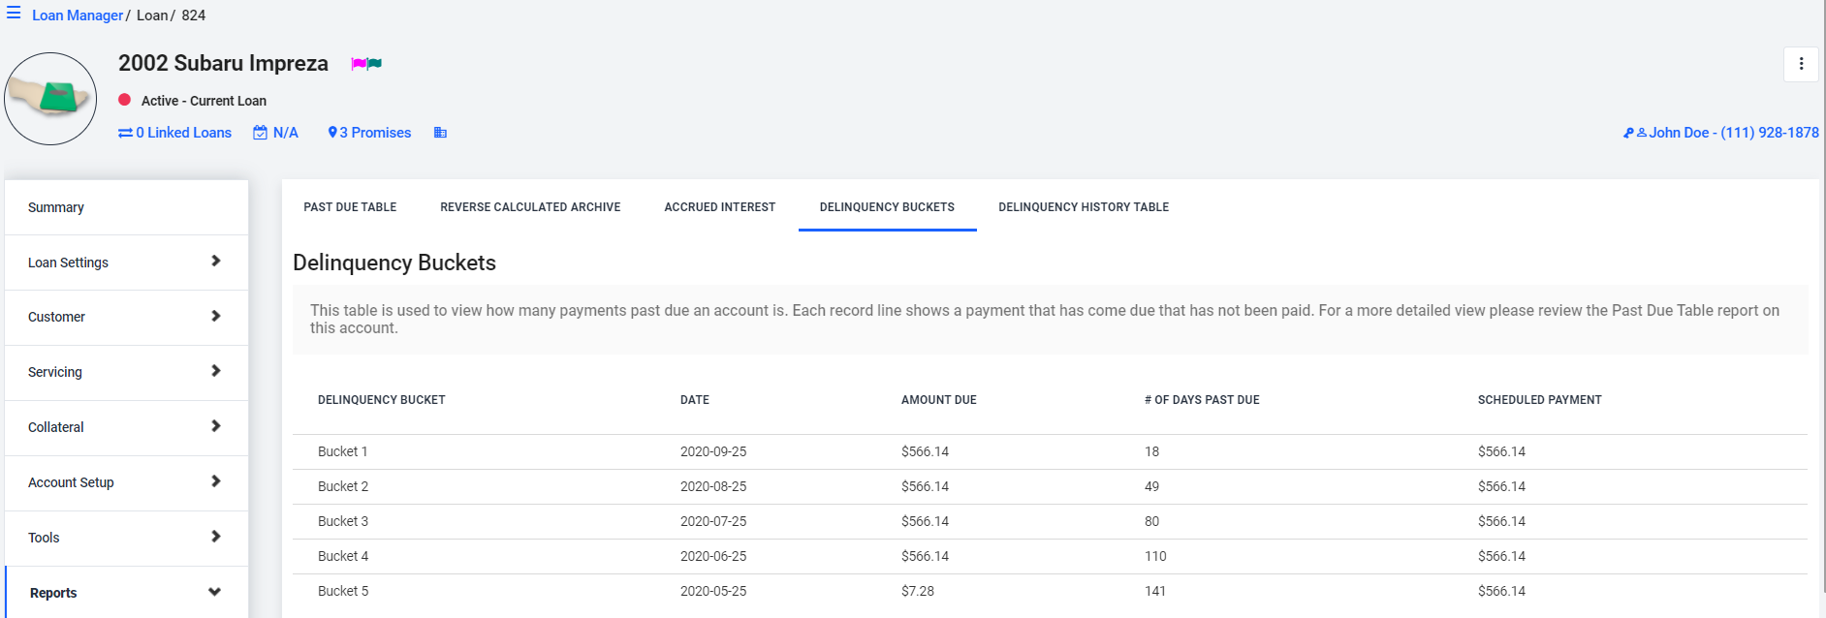Switch to Accrued Interest tab
This screenshot has width=1826, height=618.
click(720, 207)
